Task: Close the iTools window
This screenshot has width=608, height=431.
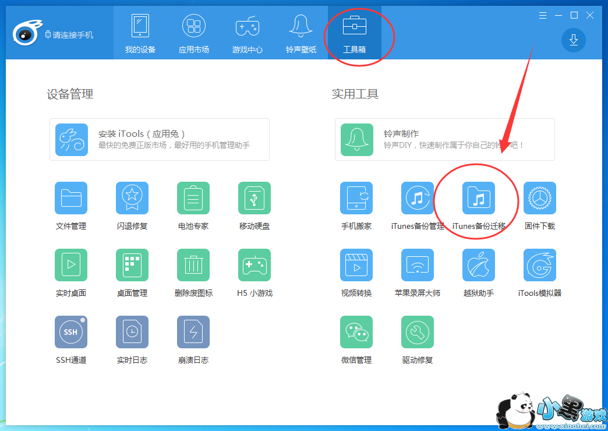Action: coord(590,16)
